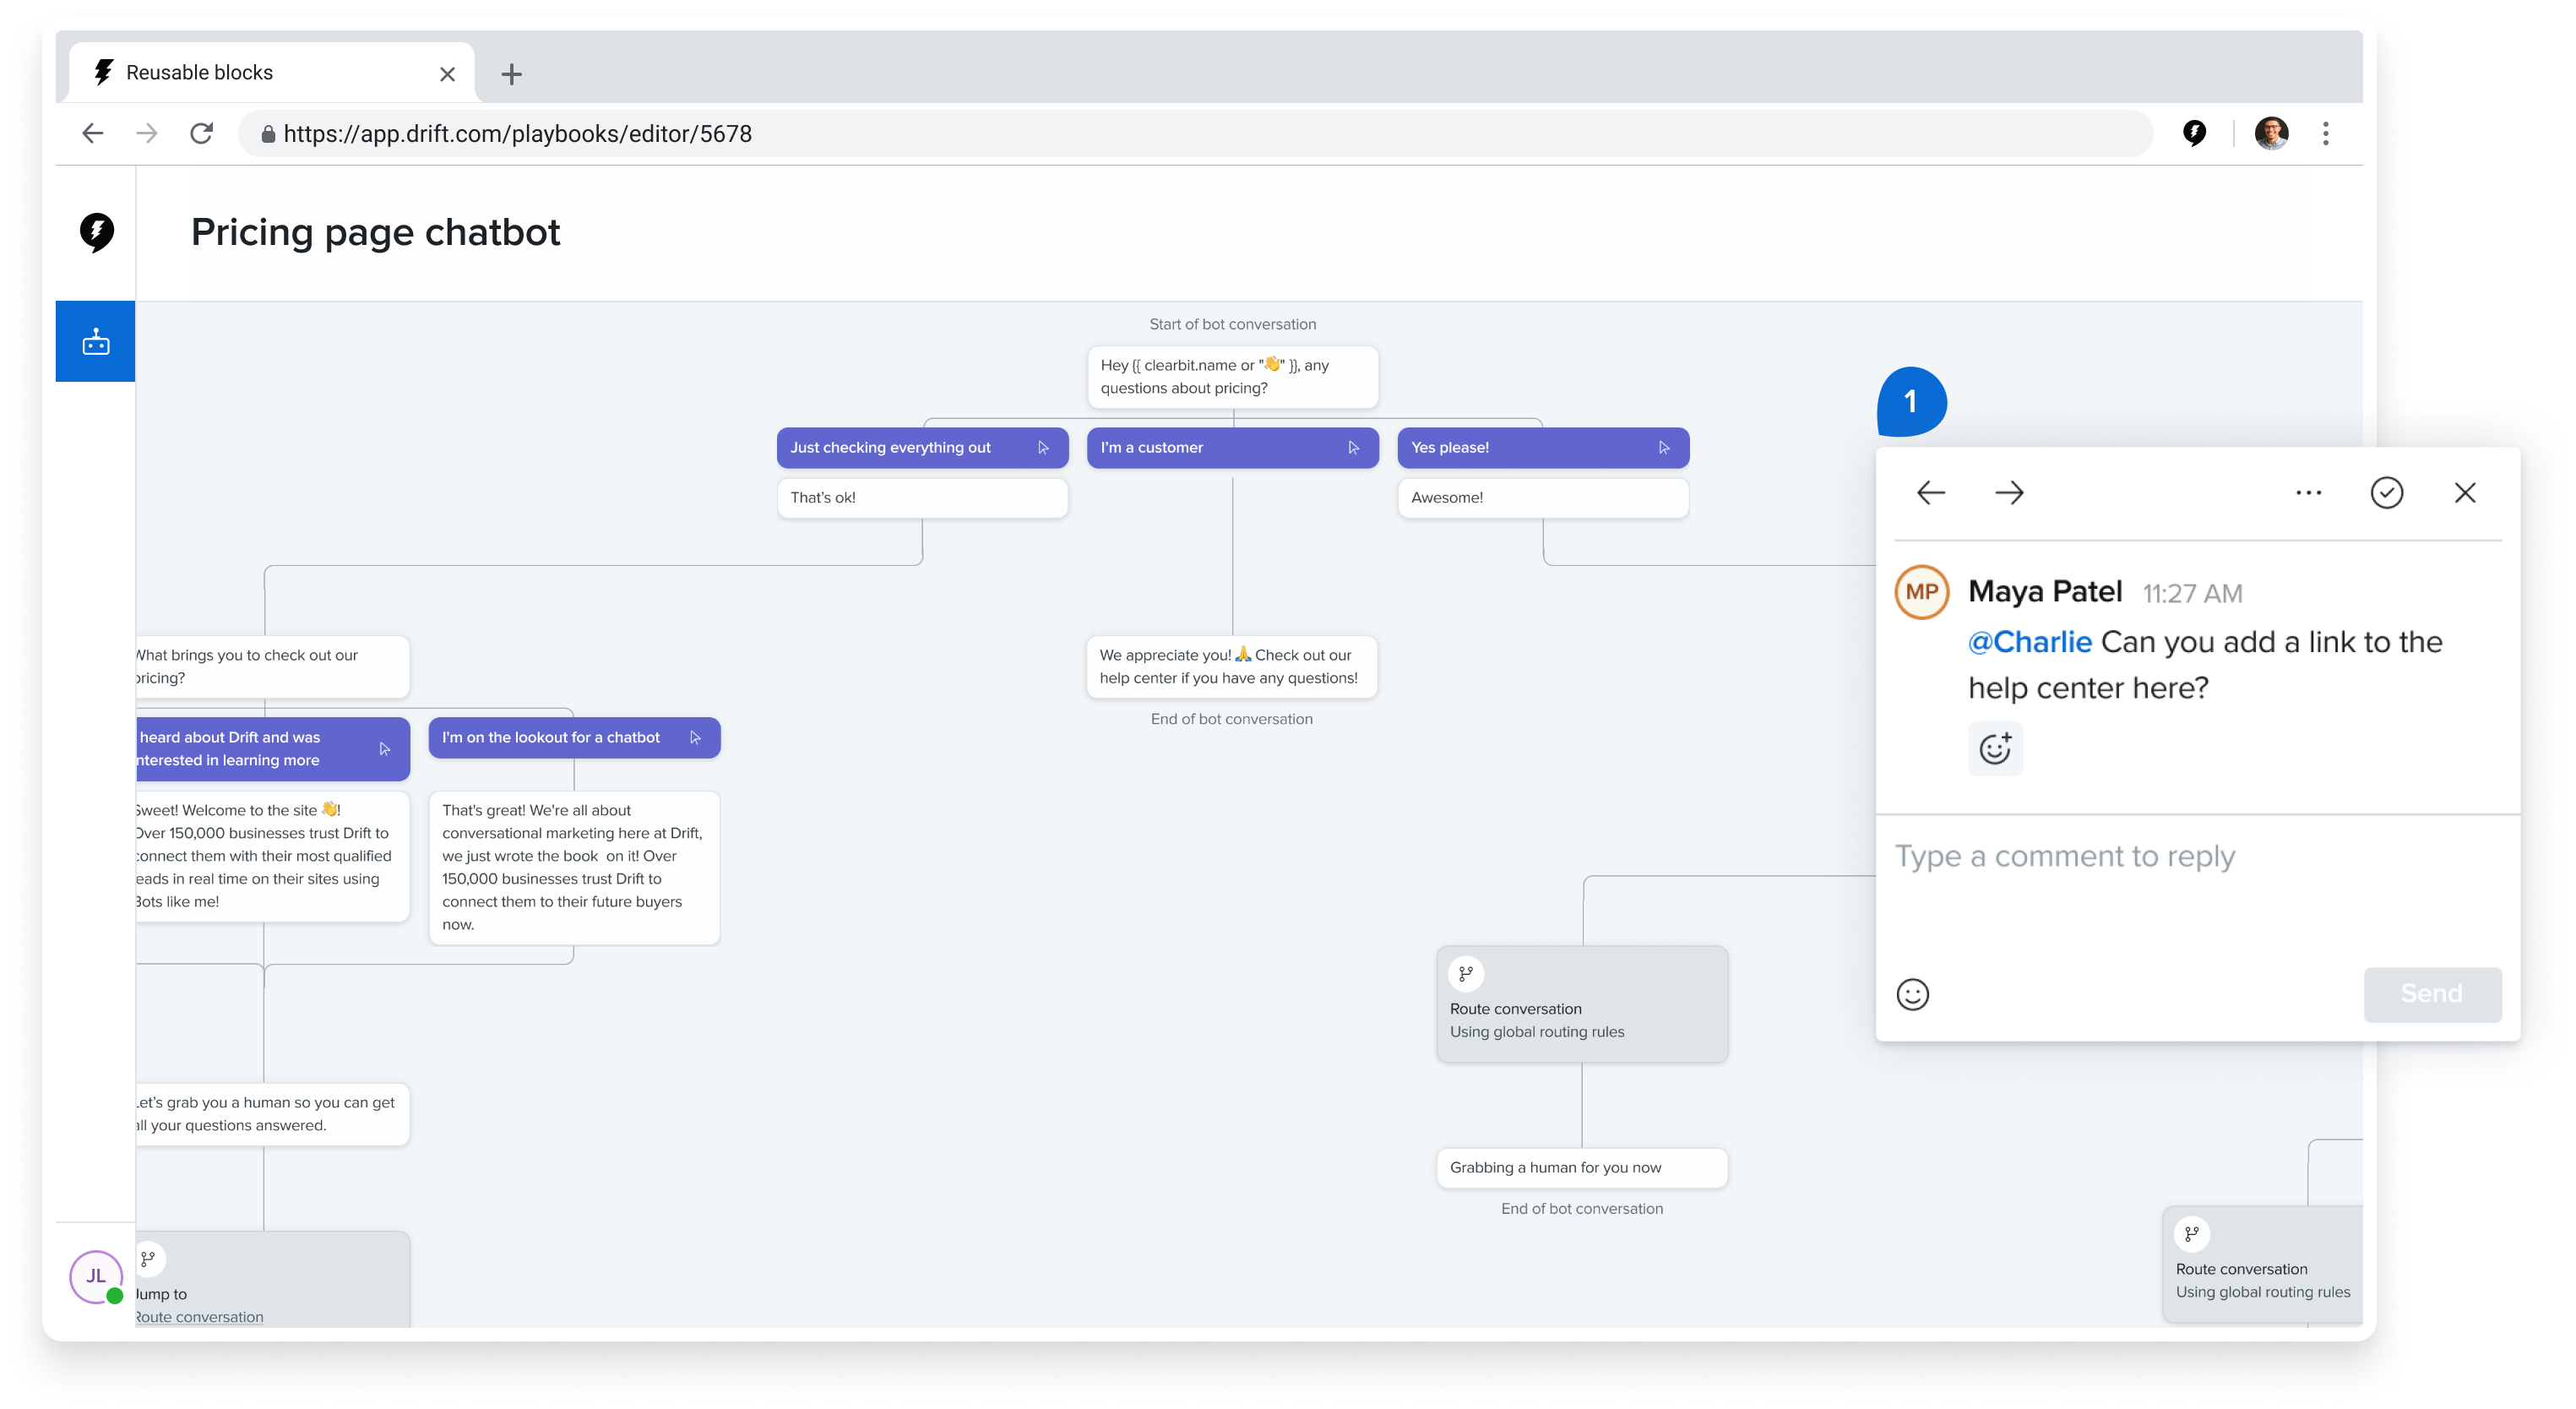2576x1409 pixels.
Task: Click the Chrome profile avatar
Action: 2271,133
